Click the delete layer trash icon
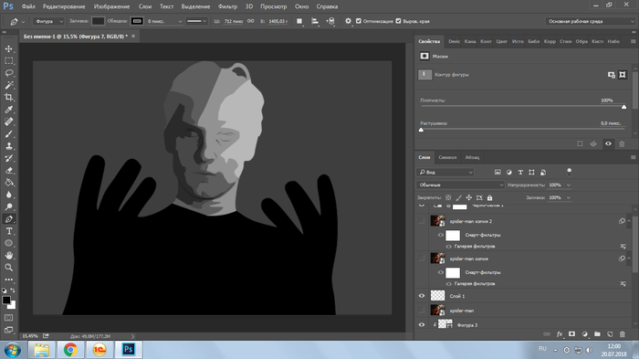 click(x=623, y=334)
